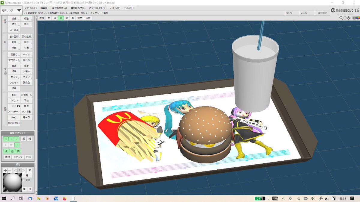Click the 表示 display toolbar button
Screen dimensions: 360x202
(x=80, y=18)
